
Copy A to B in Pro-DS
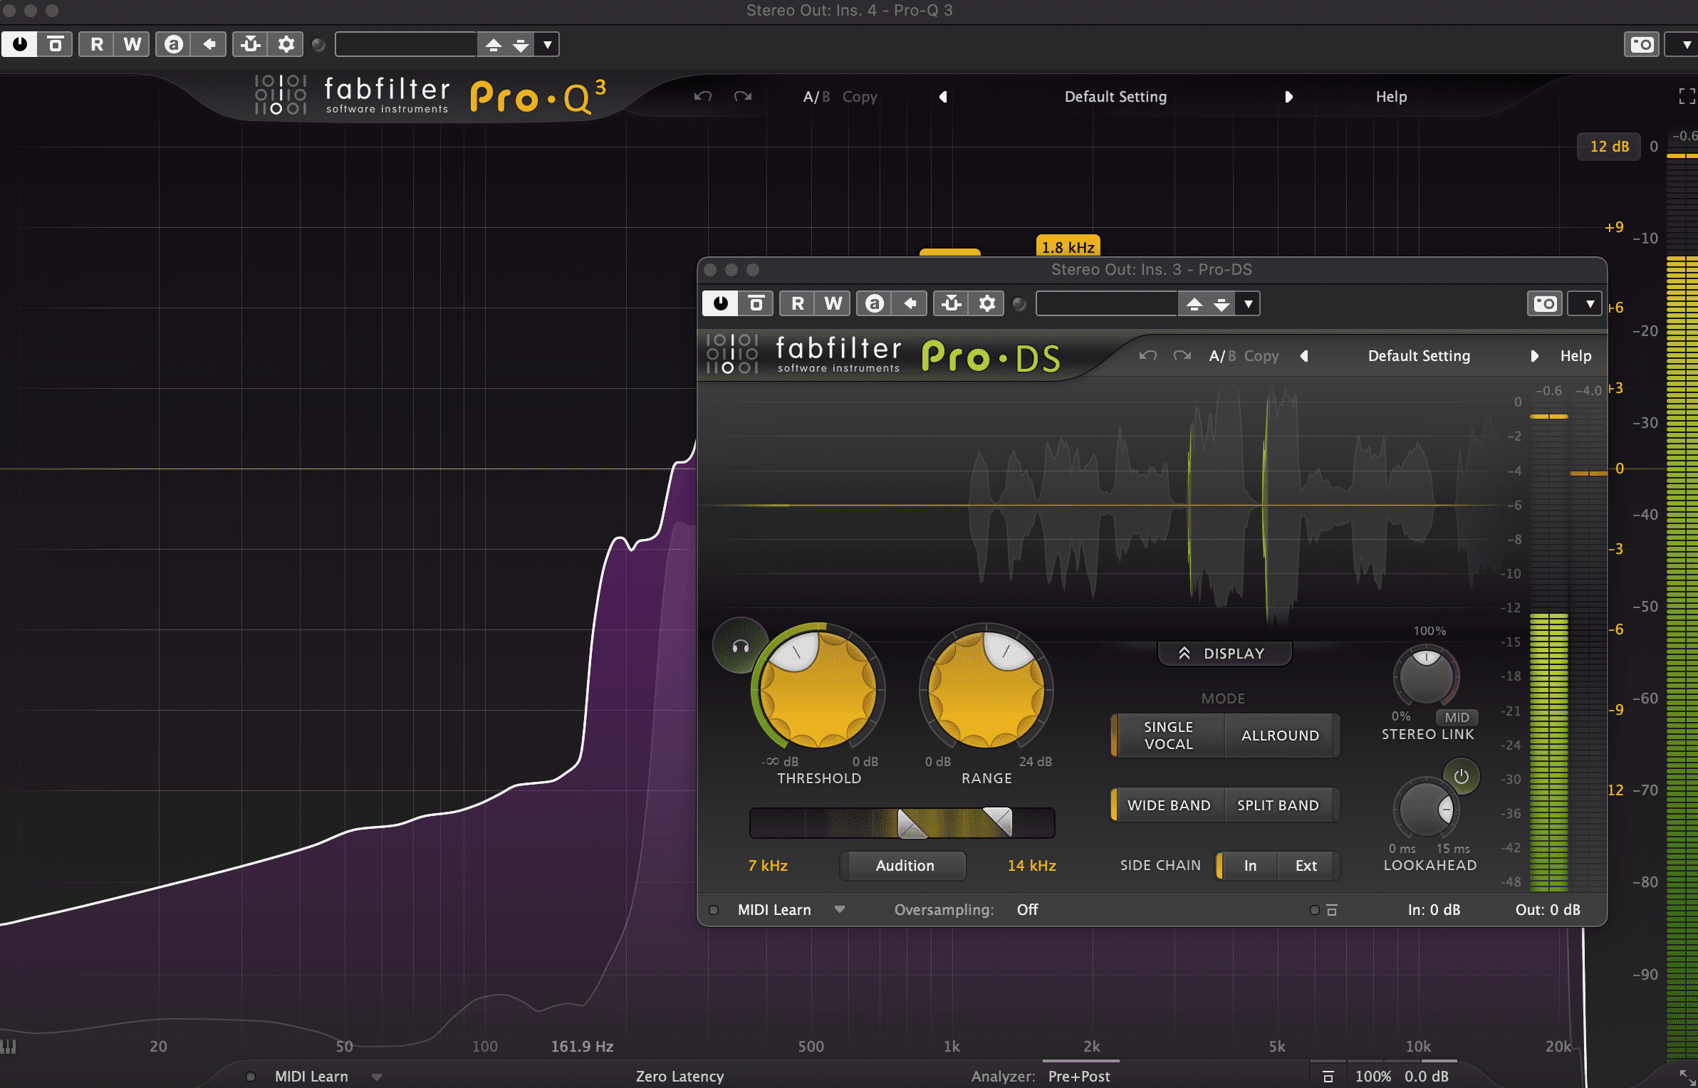[1261, 355]
